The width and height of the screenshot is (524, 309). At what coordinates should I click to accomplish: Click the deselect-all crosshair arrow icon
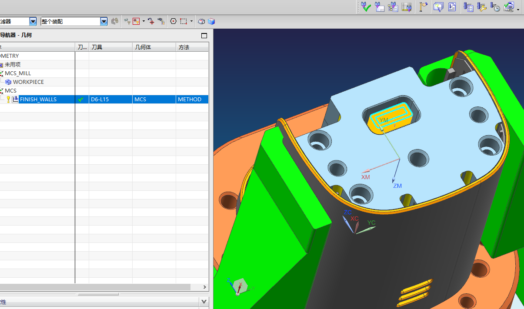151,21
